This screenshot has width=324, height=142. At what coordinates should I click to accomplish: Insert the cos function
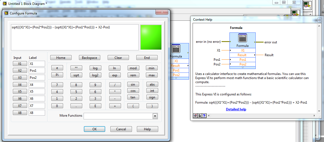(x=133, y=91)
